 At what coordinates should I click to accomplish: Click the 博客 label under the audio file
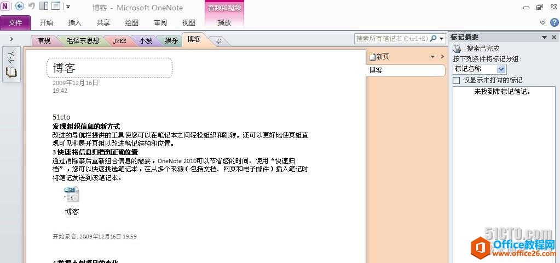coord(72,212)
